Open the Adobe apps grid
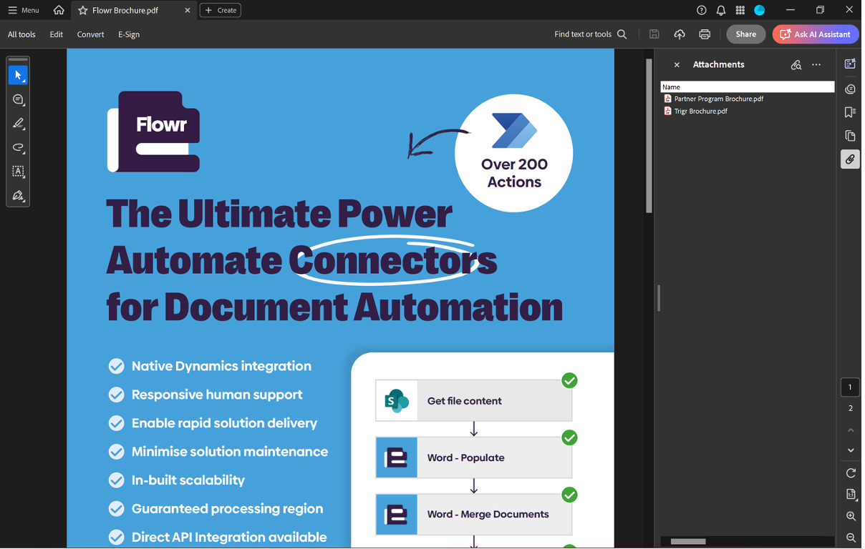 click(740, 10)
